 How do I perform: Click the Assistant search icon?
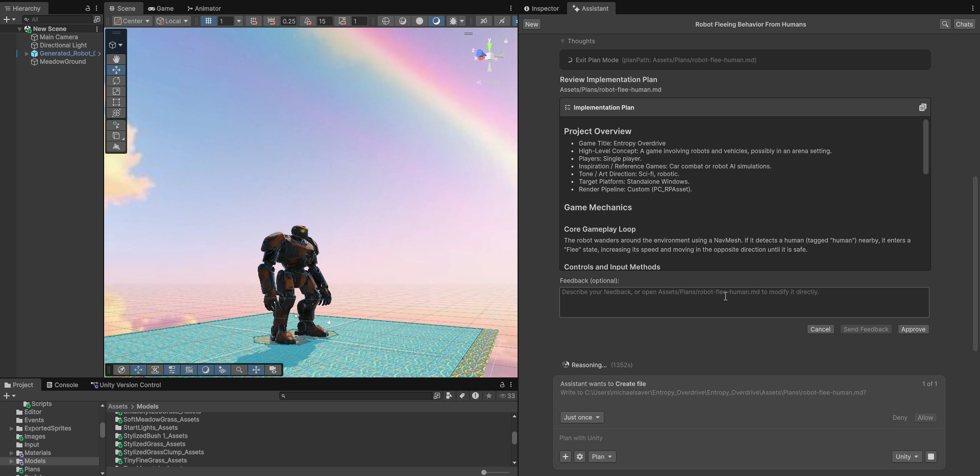point(945,24)
